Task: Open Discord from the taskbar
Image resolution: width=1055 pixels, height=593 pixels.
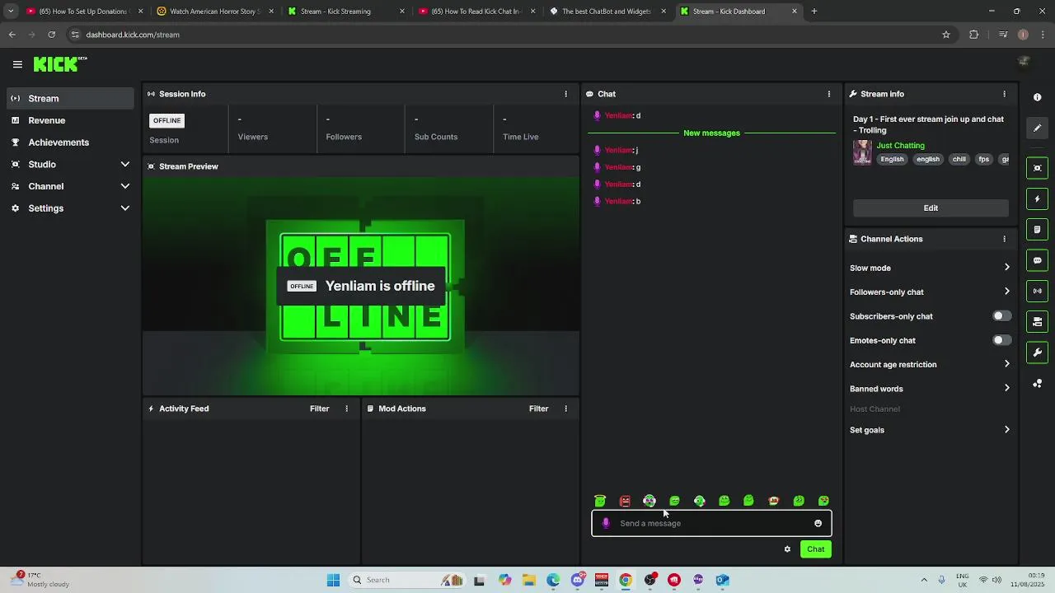Action: [578, 580]
